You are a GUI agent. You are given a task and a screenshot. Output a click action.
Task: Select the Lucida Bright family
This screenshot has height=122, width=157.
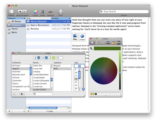[x=41, y=78]
